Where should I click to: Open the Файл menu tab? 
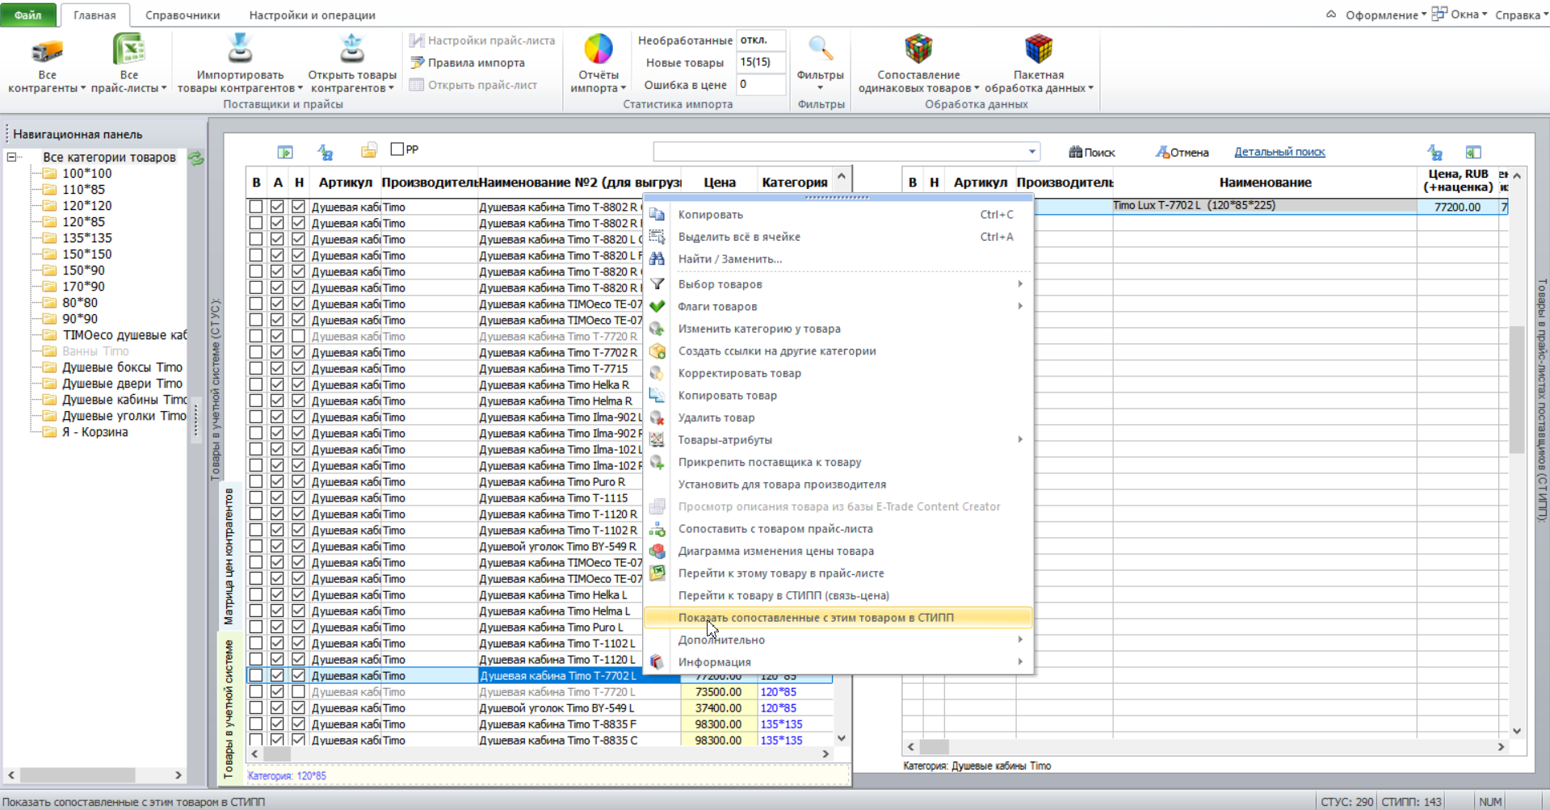(28, 15)
